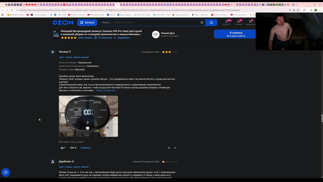Open the VK icon bookmark
The width and height of the screenshot is (323, 182).
click(55, 15)
